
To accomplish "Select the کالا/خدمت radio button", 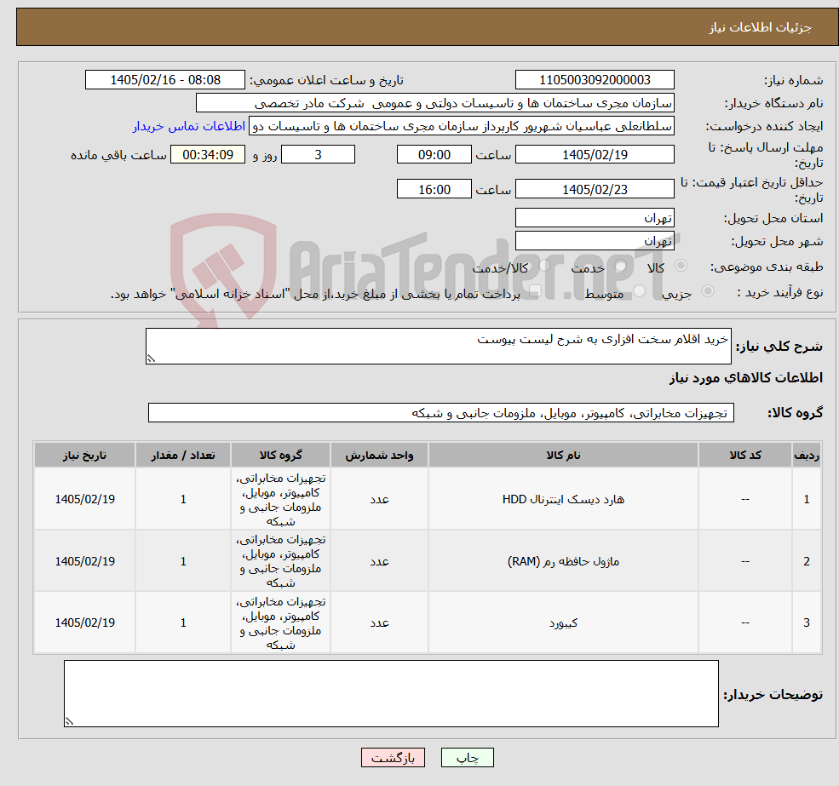I will pyautogui.click(x=544, y=266).
